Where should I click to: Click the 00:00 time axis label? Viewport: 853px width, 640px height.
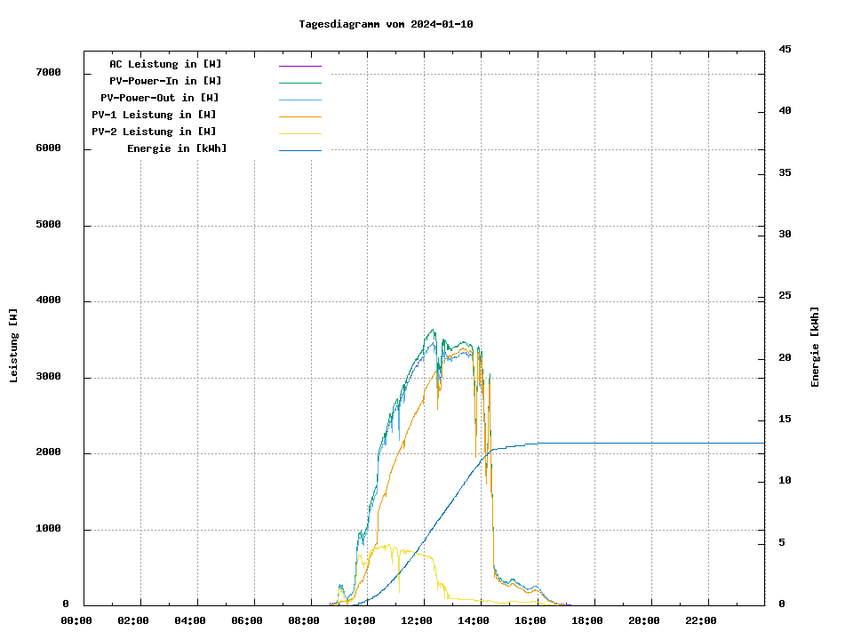pos(76,620)
